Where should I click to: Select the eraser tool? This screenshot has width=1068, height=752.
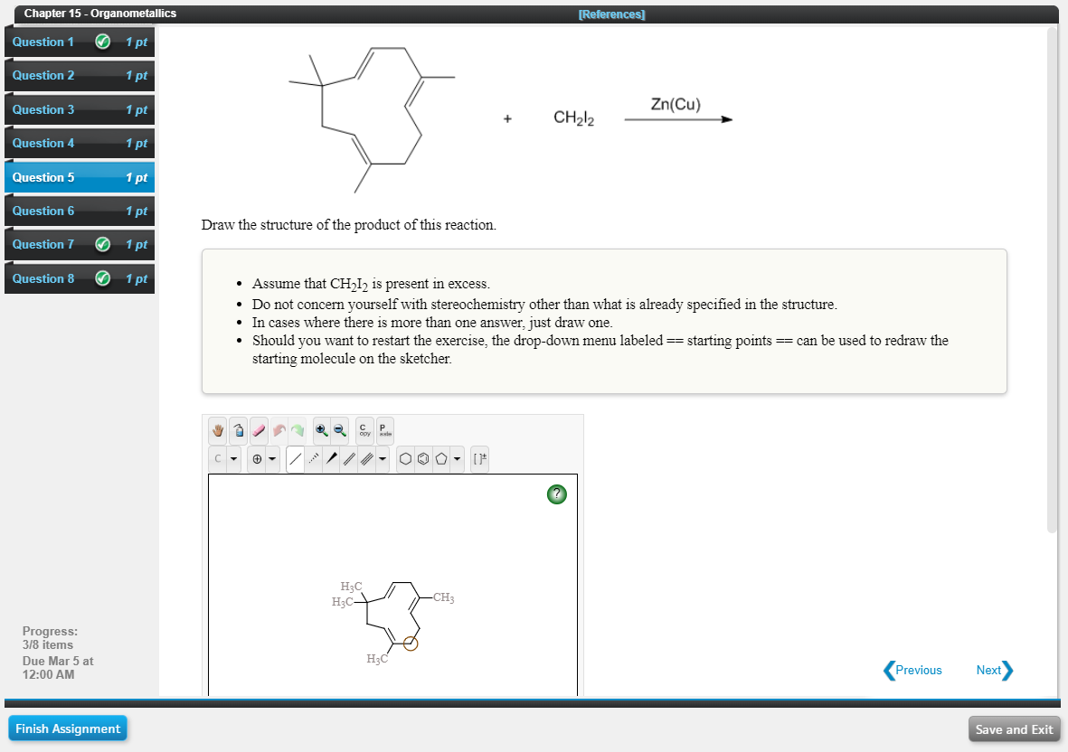pyautogui.click(x=258, y=430)
